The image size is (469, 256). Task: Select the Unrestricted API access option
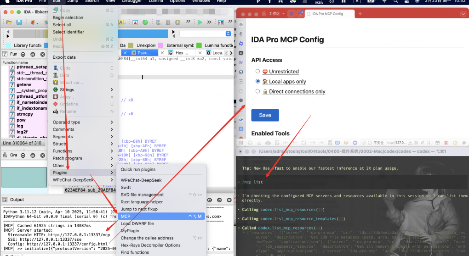click(x=257, y=71)
